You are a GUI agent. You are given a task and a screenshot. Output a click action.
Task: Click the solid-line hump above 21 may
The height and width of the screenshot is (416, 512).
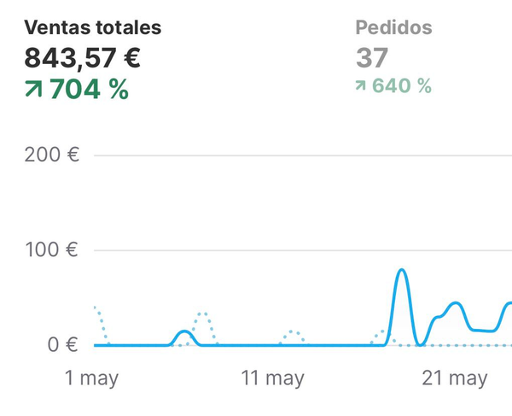pos(455,303)
